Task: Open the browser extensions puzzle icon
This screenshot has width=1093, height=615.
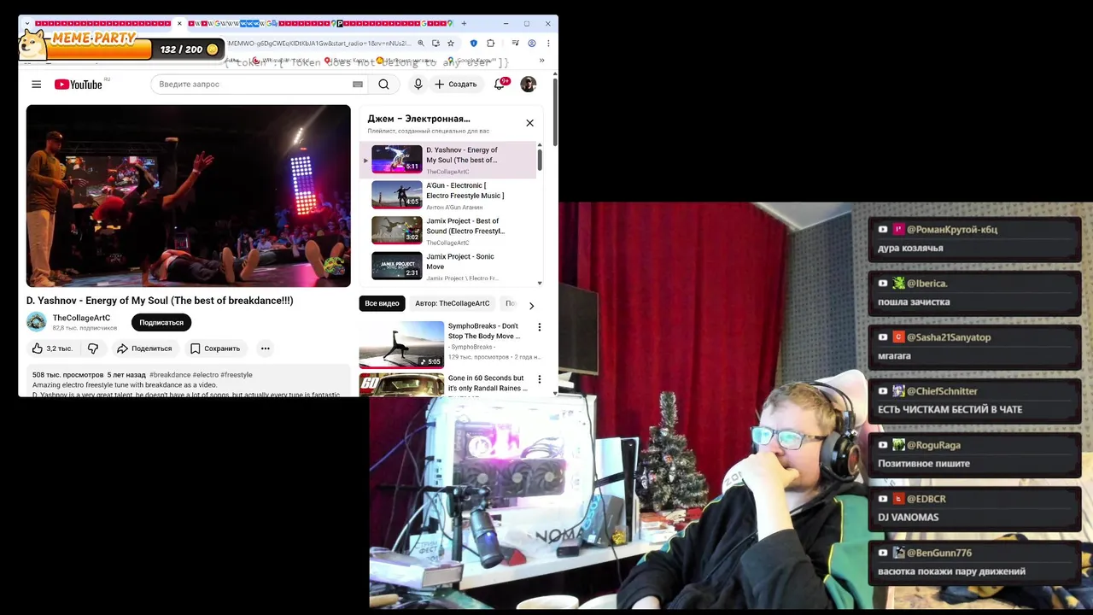Action: pos(490,44)
